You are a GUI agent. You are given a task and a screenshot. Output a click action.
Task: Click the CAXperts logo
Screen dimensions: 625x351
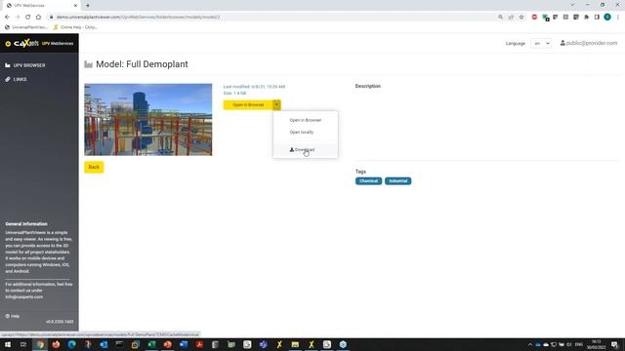26,43
